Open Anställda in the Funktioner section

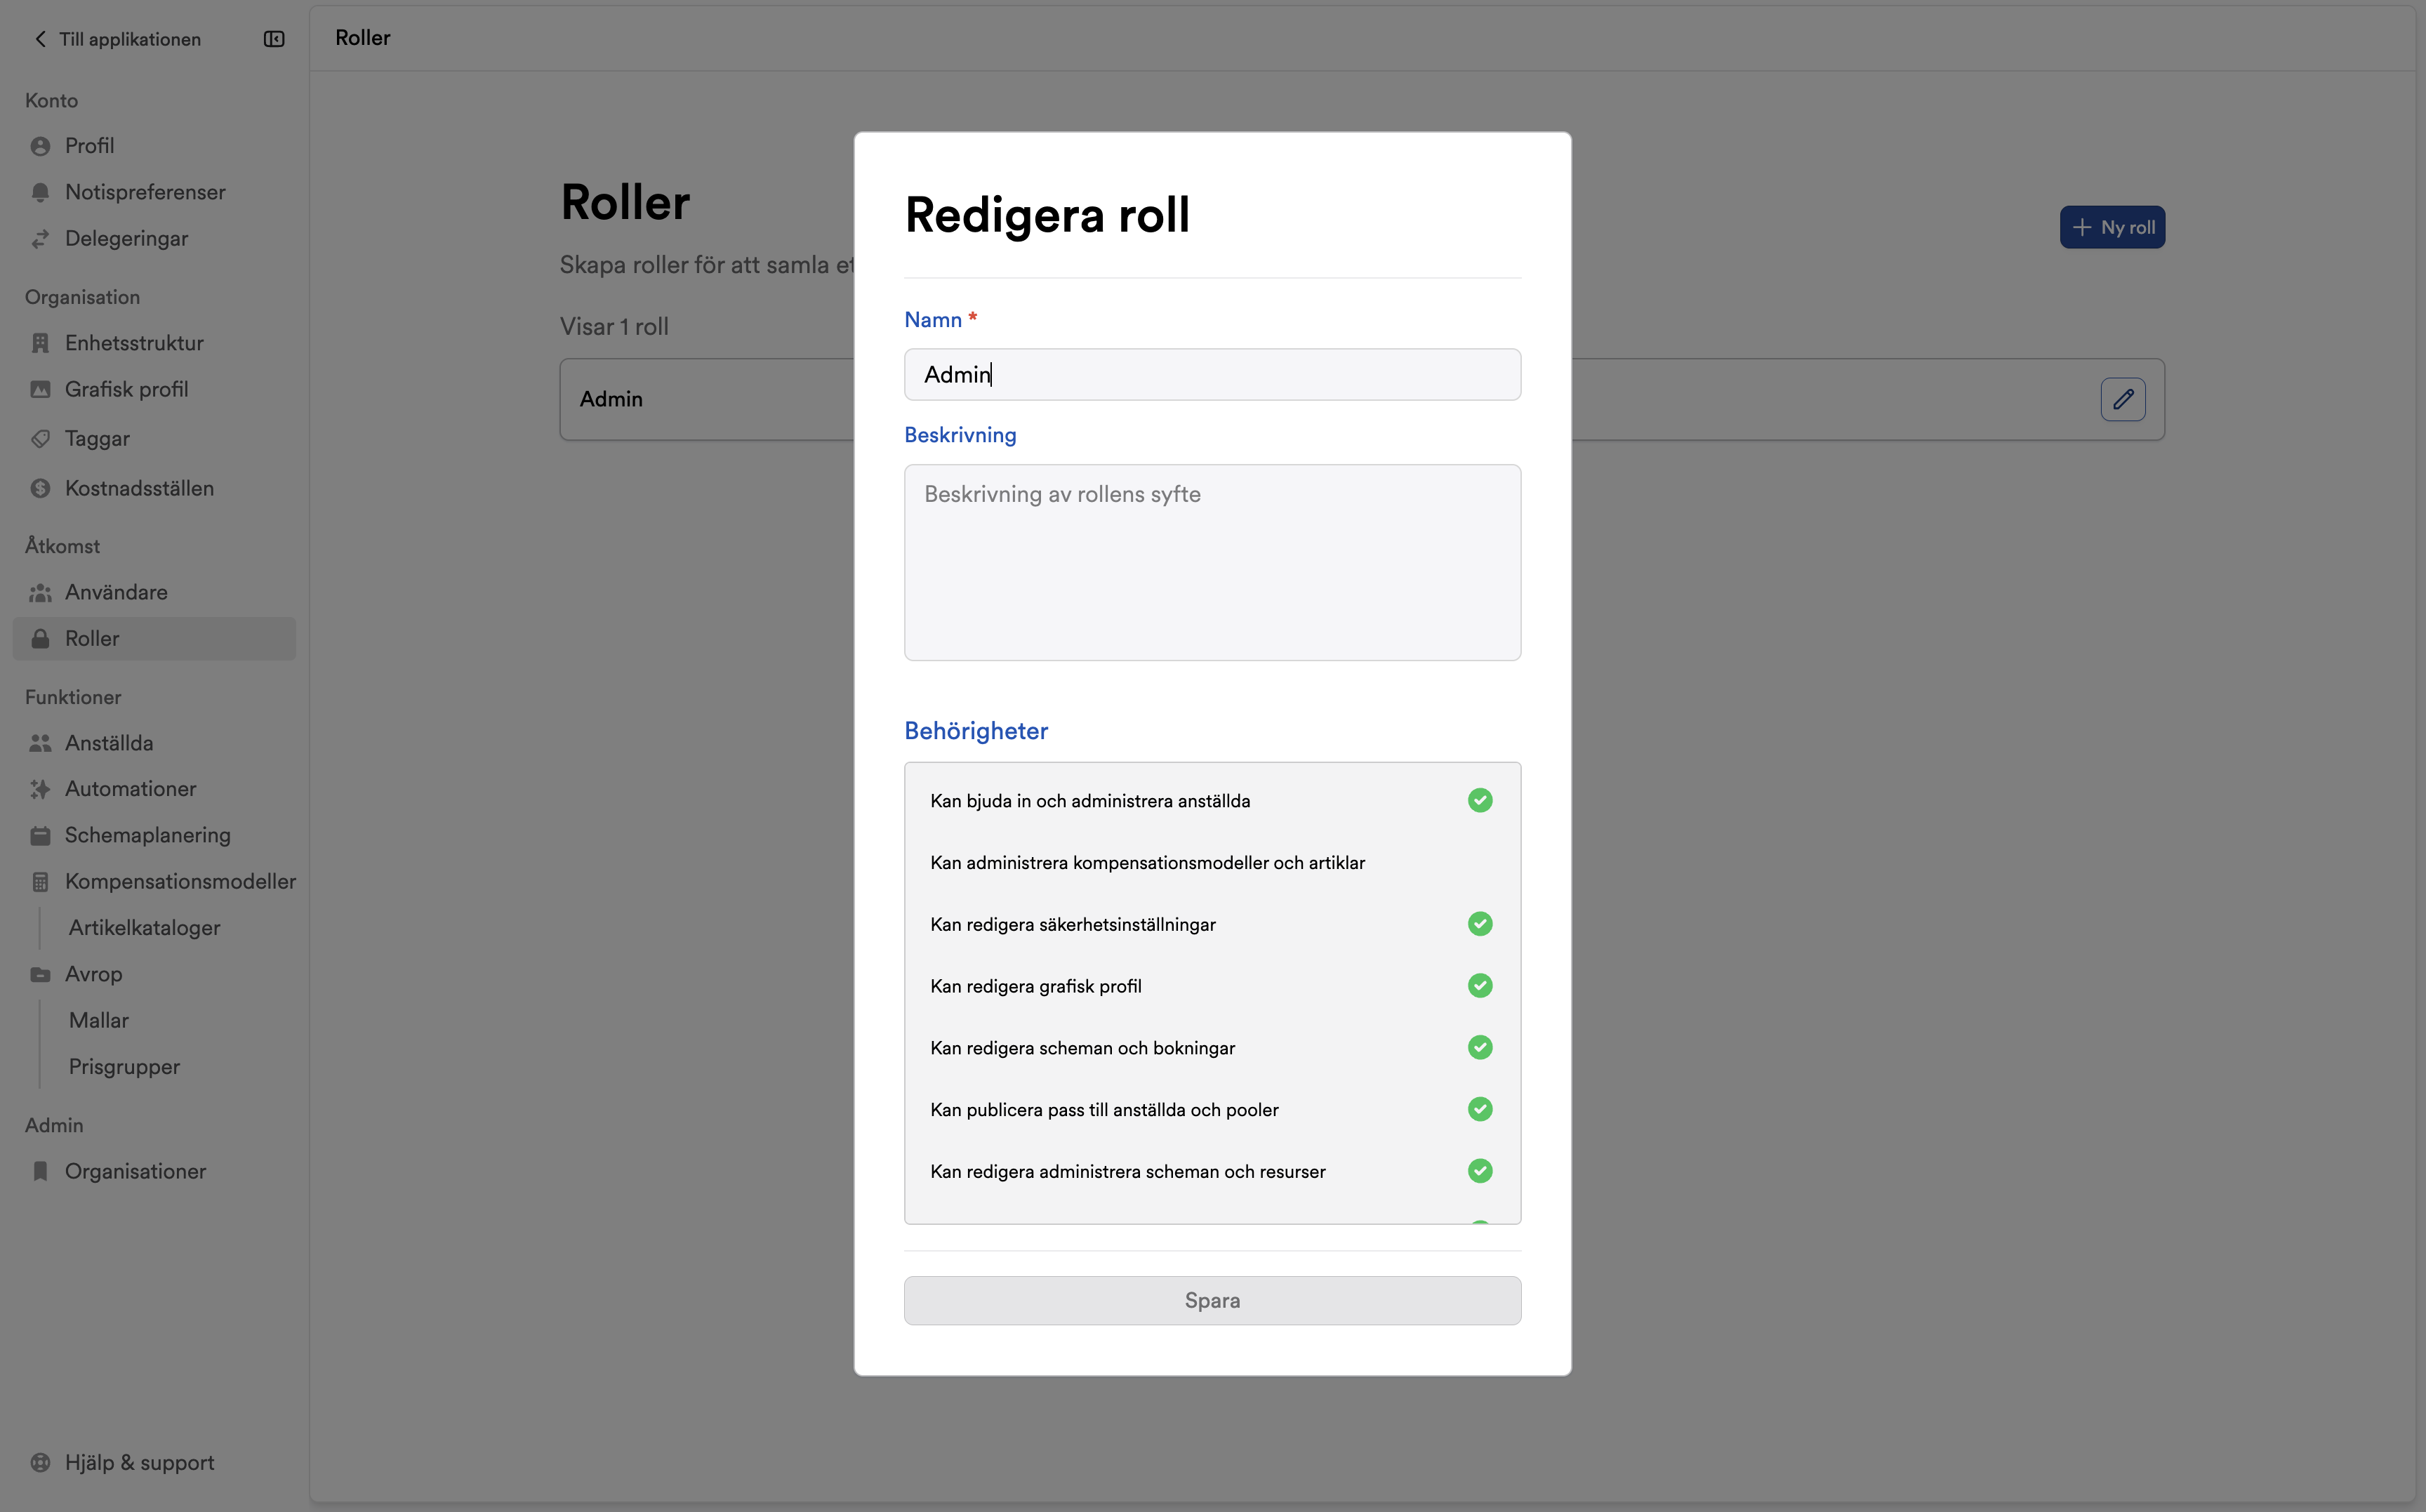[154, 743]
